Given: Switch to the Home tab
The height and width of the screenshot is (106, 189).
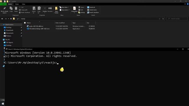Looking at the screenshot, I should pos(10,4).
